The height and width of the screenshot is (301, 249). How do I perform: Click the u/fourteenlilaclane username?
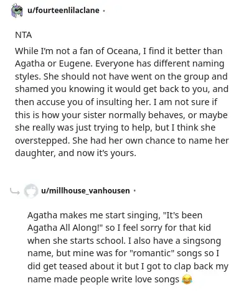point(63,11)
